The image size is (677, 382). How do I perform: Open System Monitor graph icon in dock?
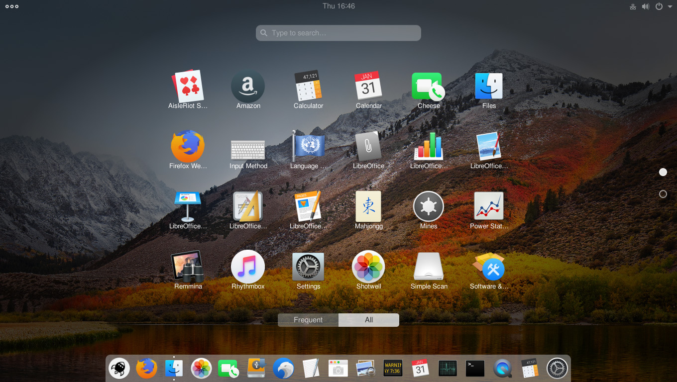click(448, 369)
